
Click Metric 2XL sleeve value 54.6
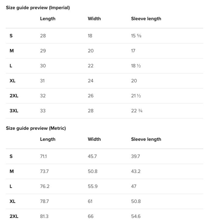(136, 216)
